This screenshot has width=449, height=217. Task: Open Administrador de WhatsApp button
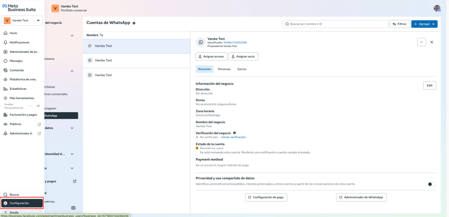(361, 198)
